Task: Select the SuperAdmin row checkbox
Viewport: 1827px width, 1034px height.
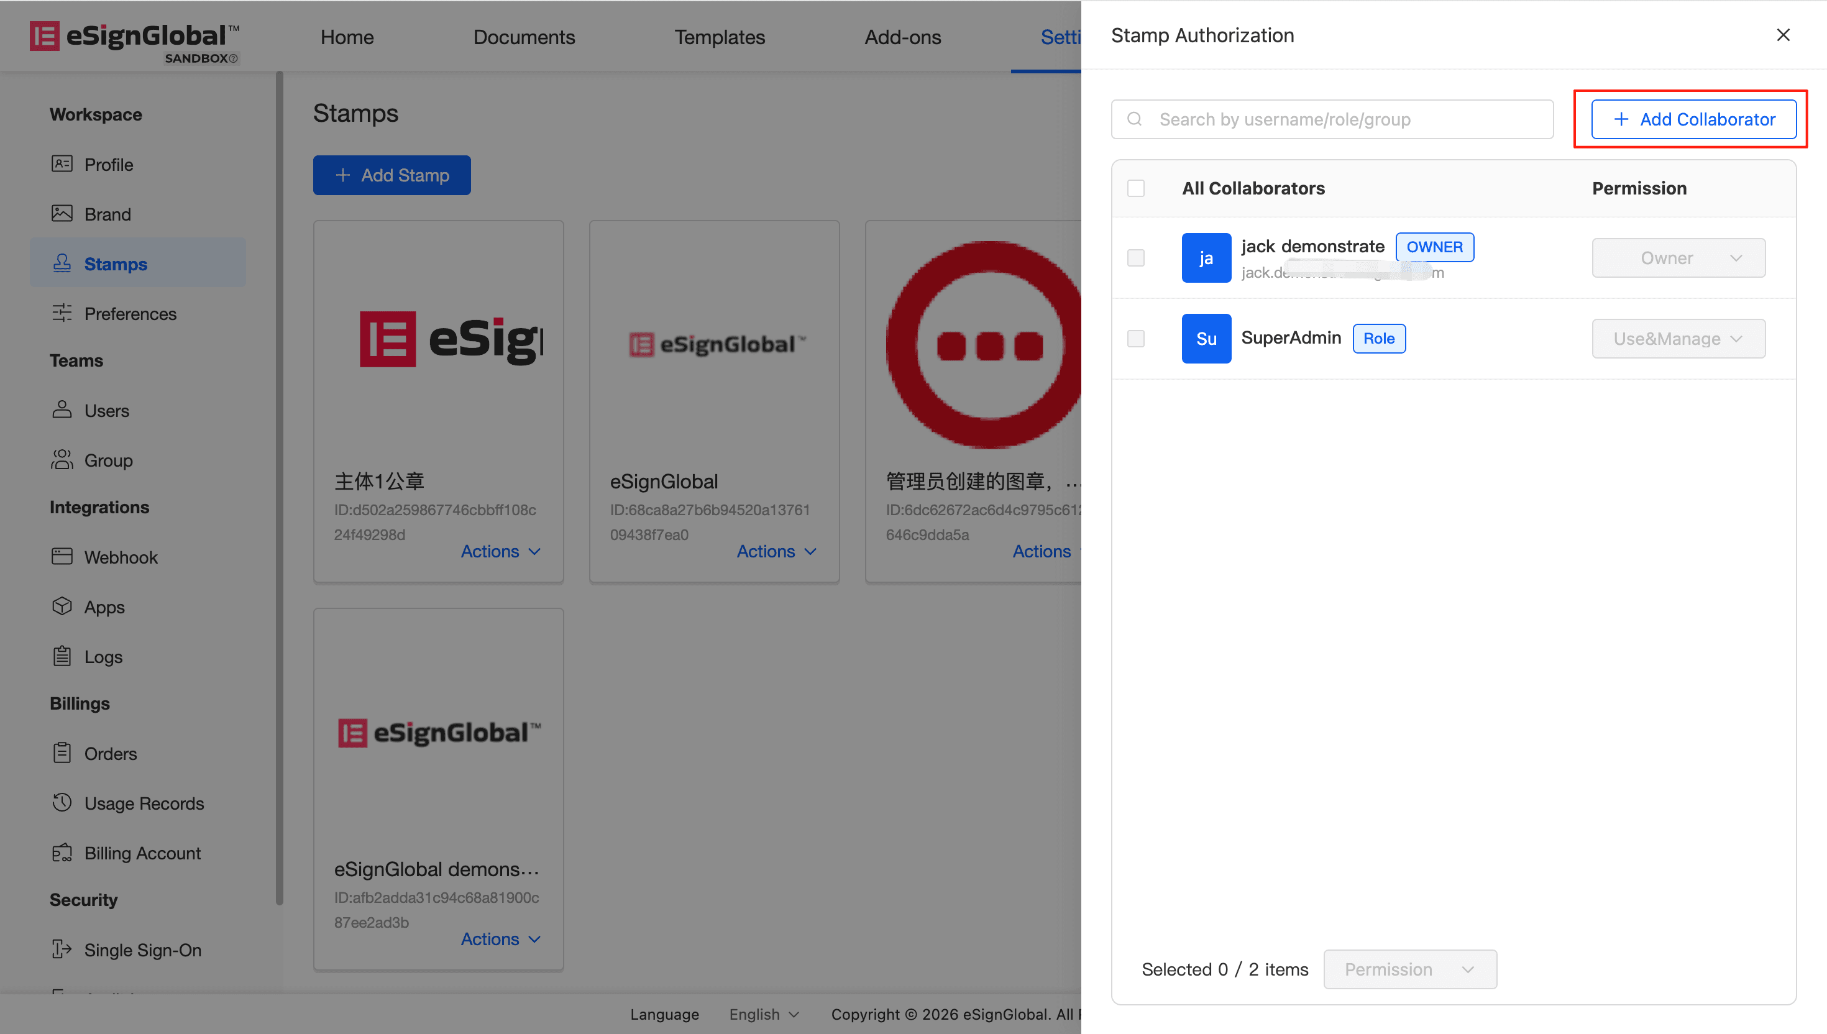Action: pyautogui.click(x=1135, y=339)
